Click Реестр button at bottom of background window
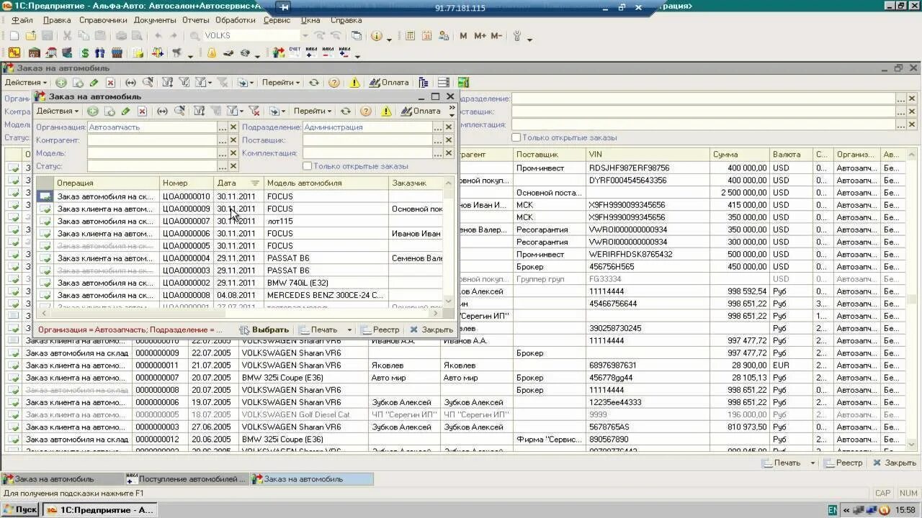Screen dimensions: 922x518 pos(843,463)
